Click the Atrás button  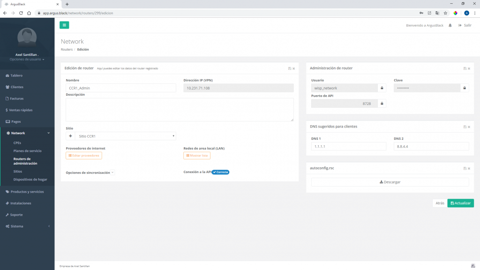(440, 203)
